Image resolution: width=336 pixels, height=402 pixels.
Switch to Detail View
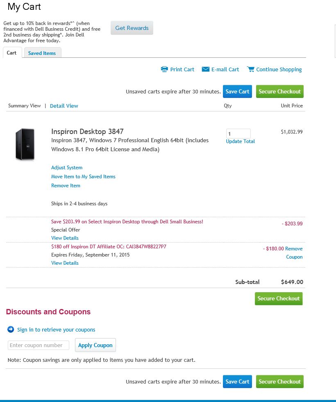point(64,106)
